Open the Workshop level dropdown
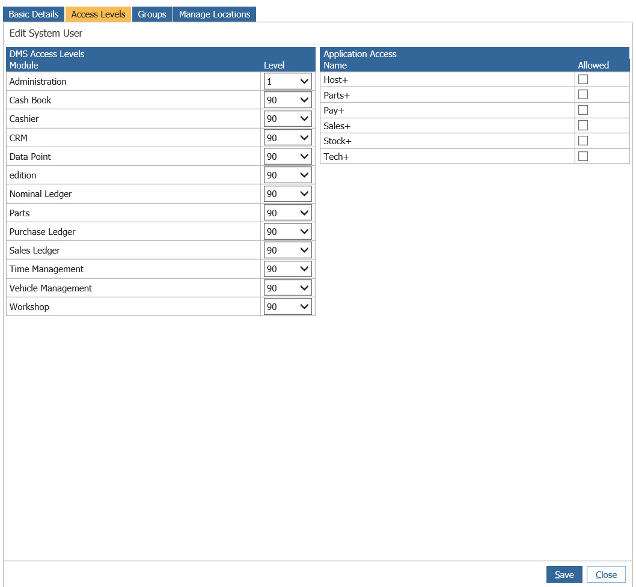 (287, 307)
